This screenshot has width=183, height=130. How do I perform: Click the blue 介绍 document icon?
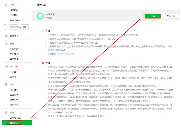[43, 31]
